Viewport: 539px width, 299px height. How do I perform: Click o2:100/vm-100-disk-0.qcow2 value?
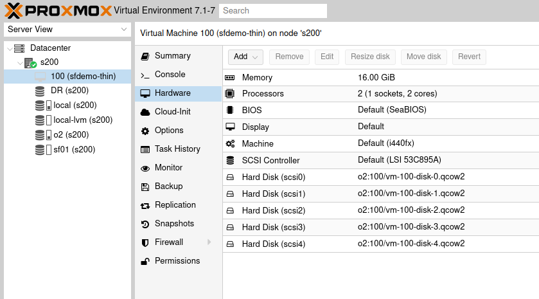[x=411, y=177]
